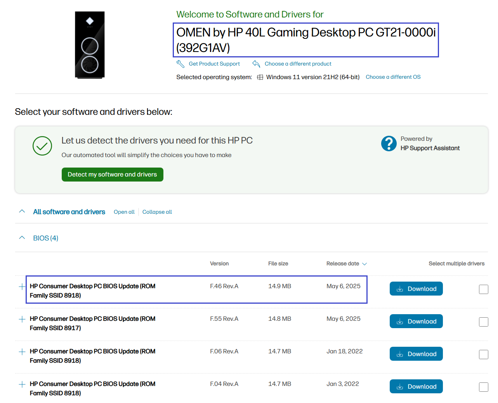Click the 14.9 MB file size cell
This screenshot has height=403, width=498.
coord(279,286)
